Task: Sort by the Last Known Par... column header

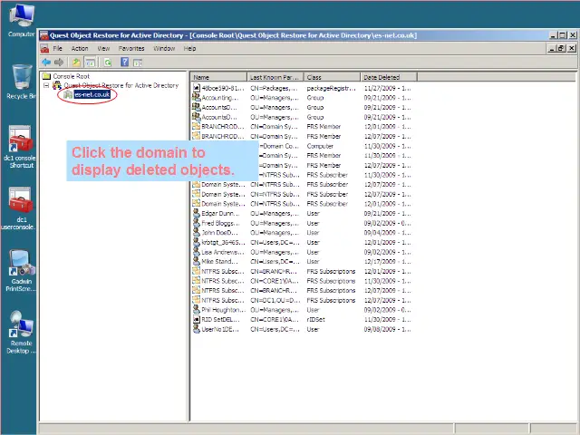Action: (275, 77)
